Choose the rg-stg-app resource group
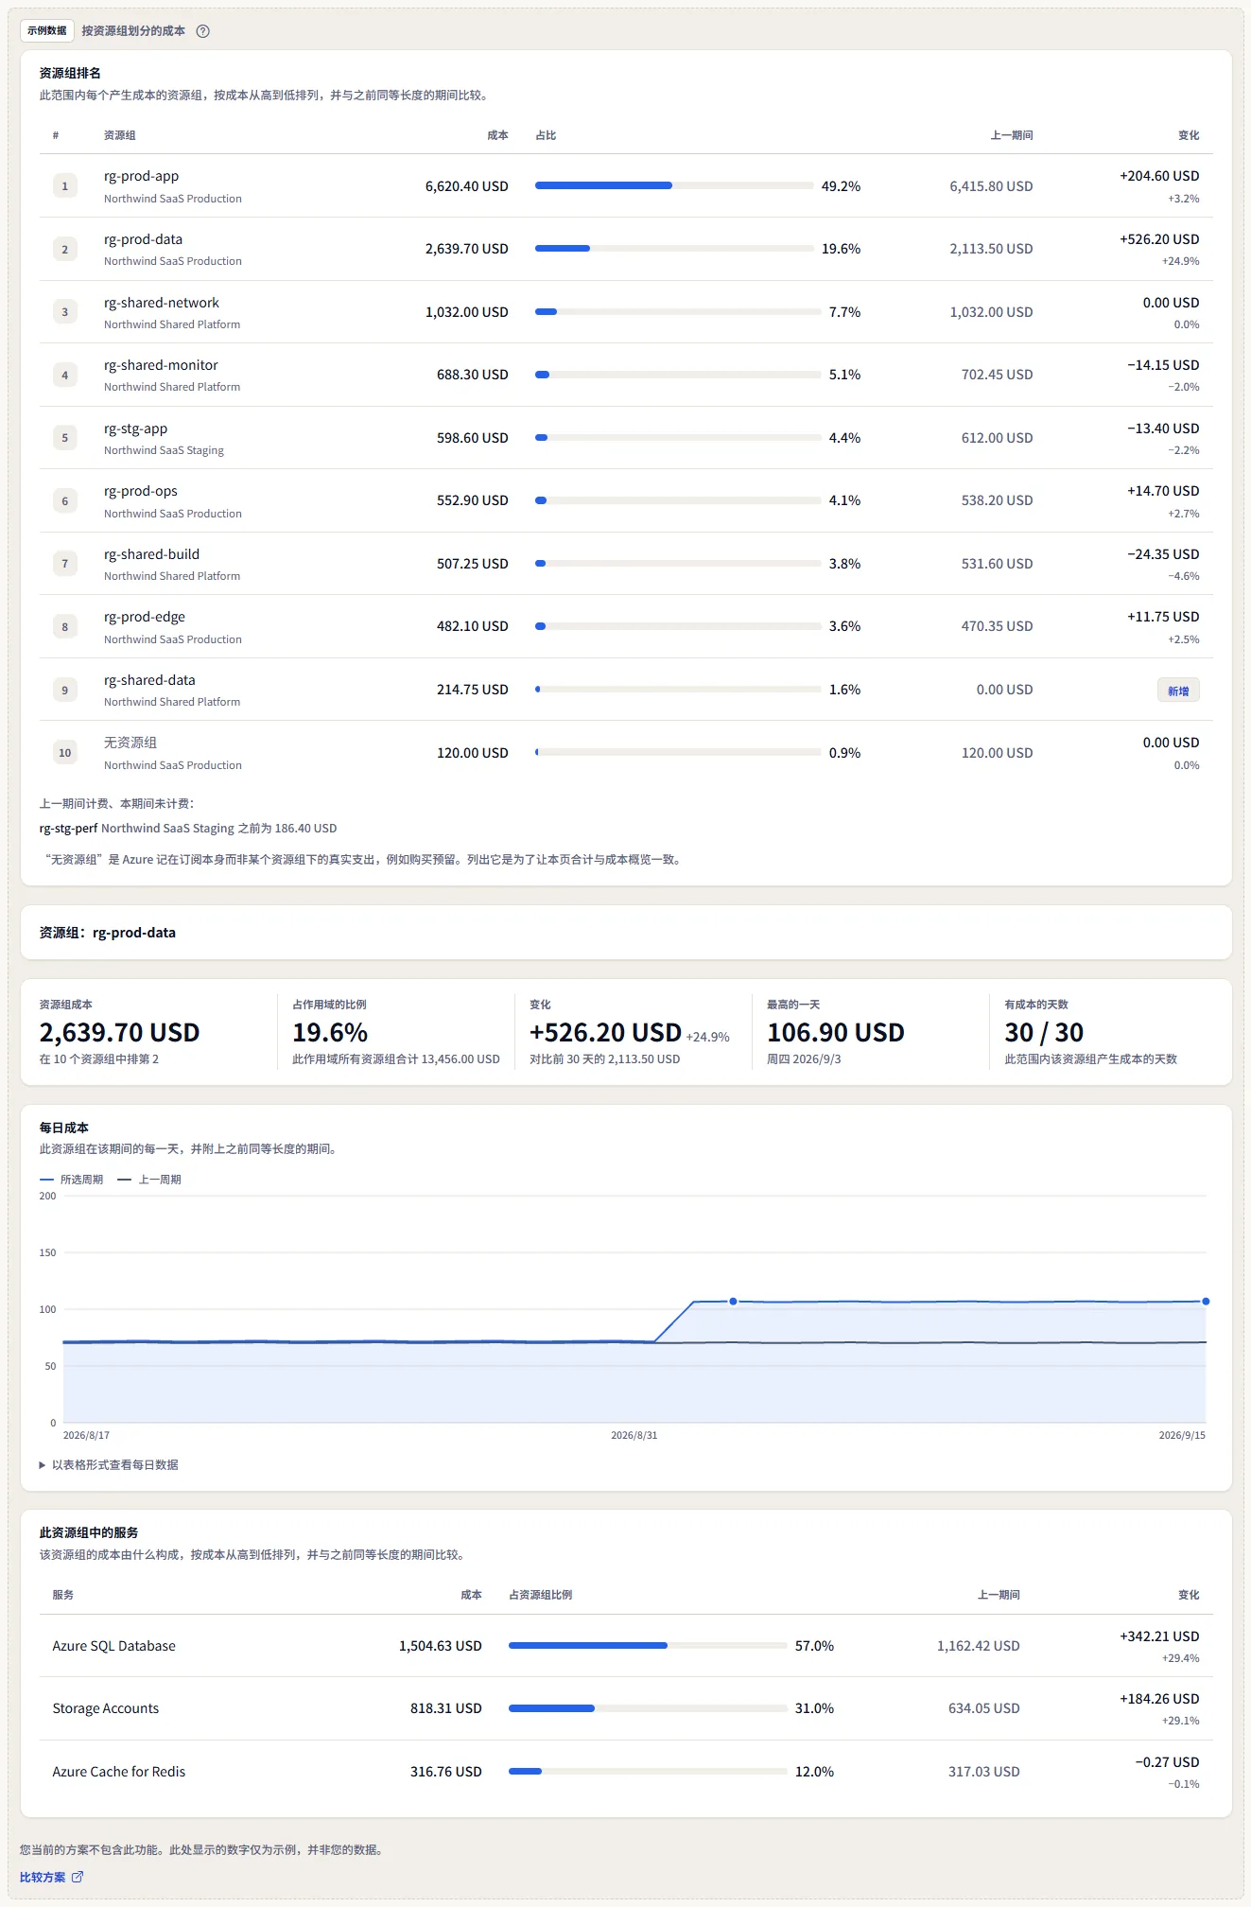Image resolution: width=1251 pixels, height=1907 pixels. click(x=626, y=438)
